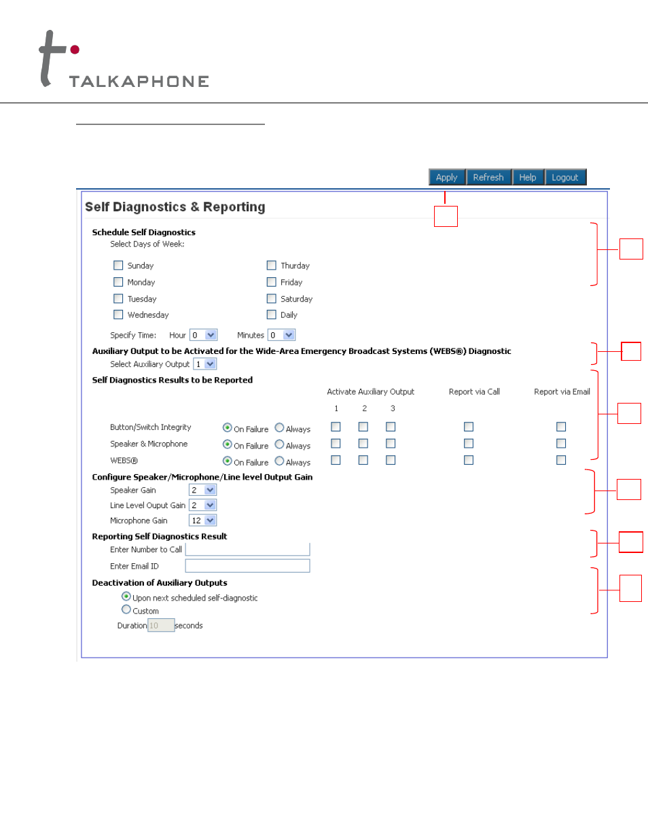648x839 pixels.
Task: Expand the Microphone Gain dropdown
Action: (x=202, y=520)
